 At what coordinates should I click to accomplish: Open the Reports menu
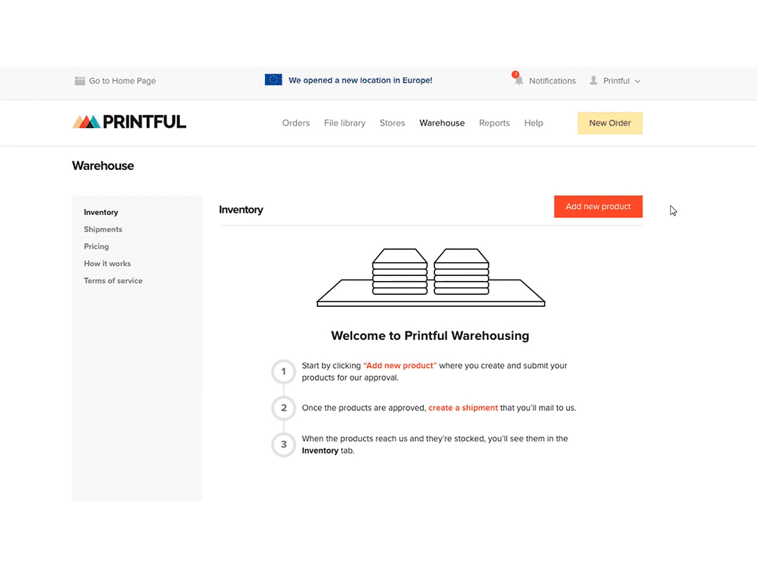click(495, 123)
